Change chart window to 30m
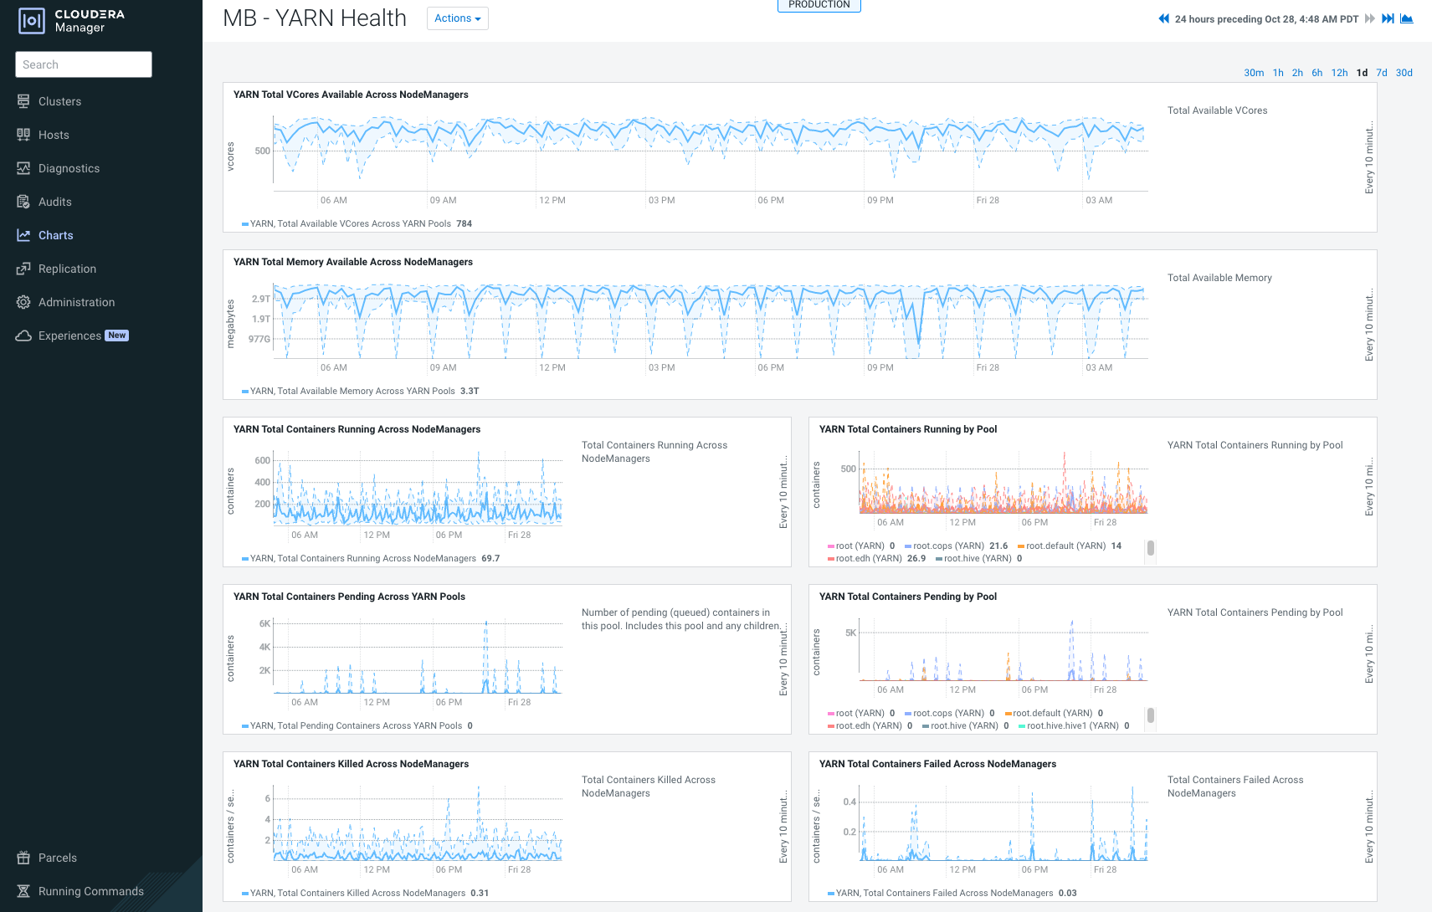The height and width of the screenshot is (912, 1432). coord(1253,73)
